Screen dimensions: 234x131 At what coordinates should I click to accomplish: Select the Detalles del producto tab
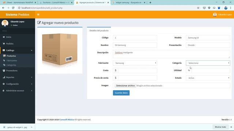(99, 31)
